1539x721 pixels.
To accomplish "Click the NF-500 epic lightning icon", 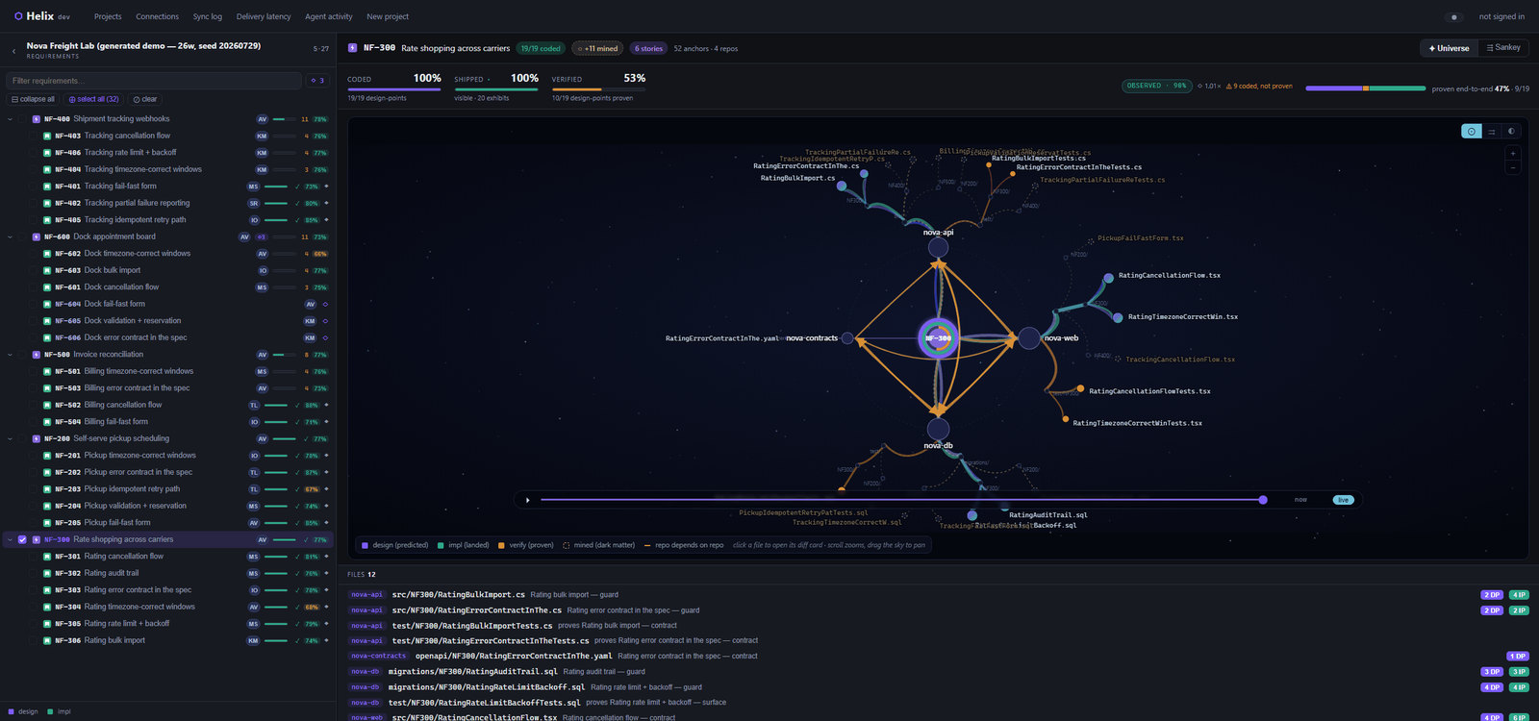I will (x=37, y=355).
